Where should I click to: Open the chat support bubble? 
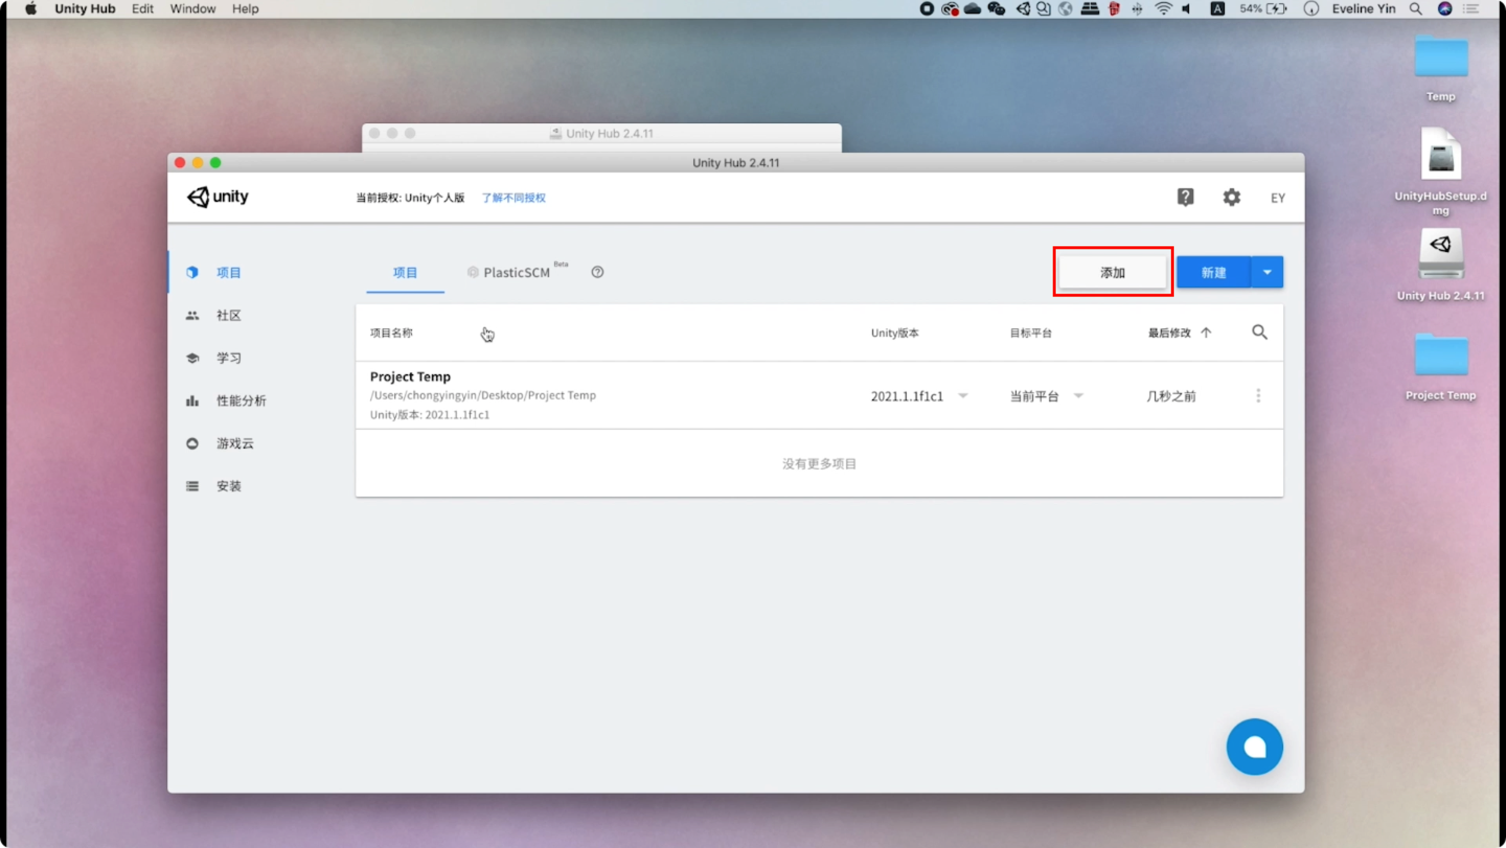click(x=1254, y=746)
